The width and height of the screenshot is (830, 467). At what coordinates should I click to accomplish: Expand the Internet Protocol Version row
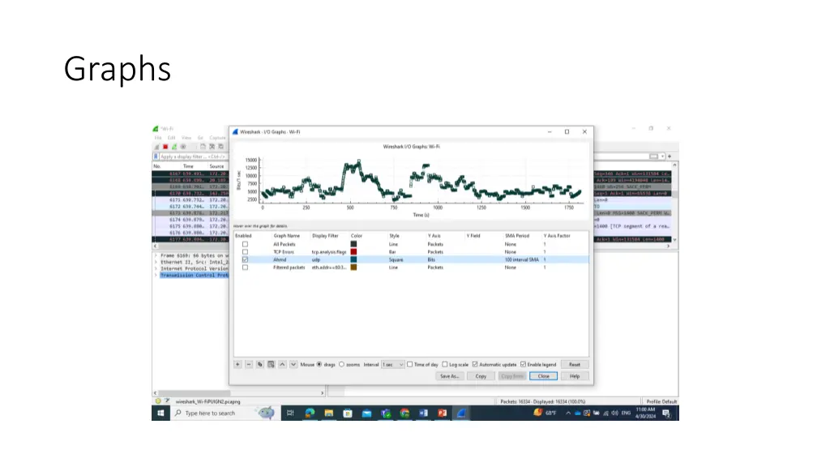click(156, 268)
